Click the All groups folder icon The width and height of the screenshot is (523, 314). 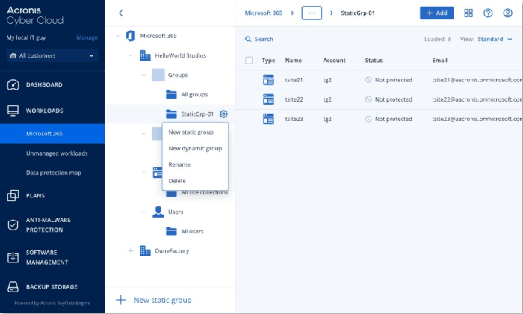[171, 95]
